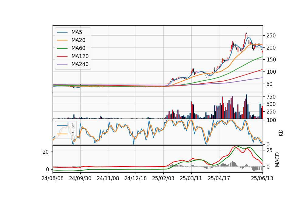Click the k label in KD legend
292x210 pixels.
73,126
